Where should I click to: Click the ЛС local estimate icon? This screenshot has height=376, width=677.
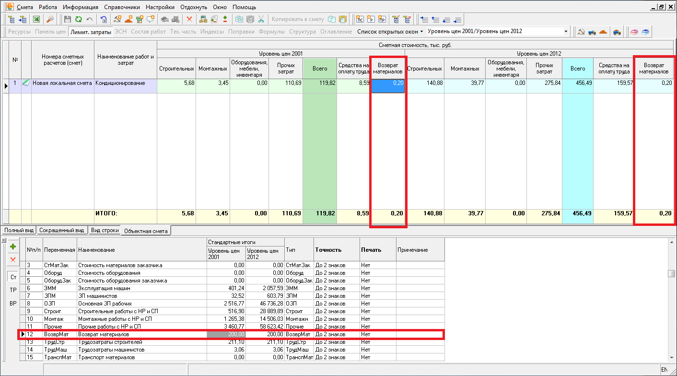point(360,20)
